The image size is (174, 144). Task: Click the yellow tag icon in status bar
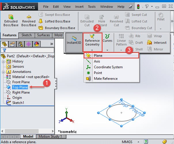(164, 142)
